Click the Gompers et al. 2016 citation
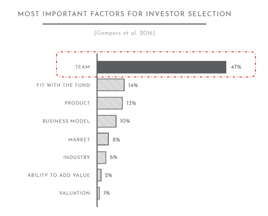 [x=125, y=33]
